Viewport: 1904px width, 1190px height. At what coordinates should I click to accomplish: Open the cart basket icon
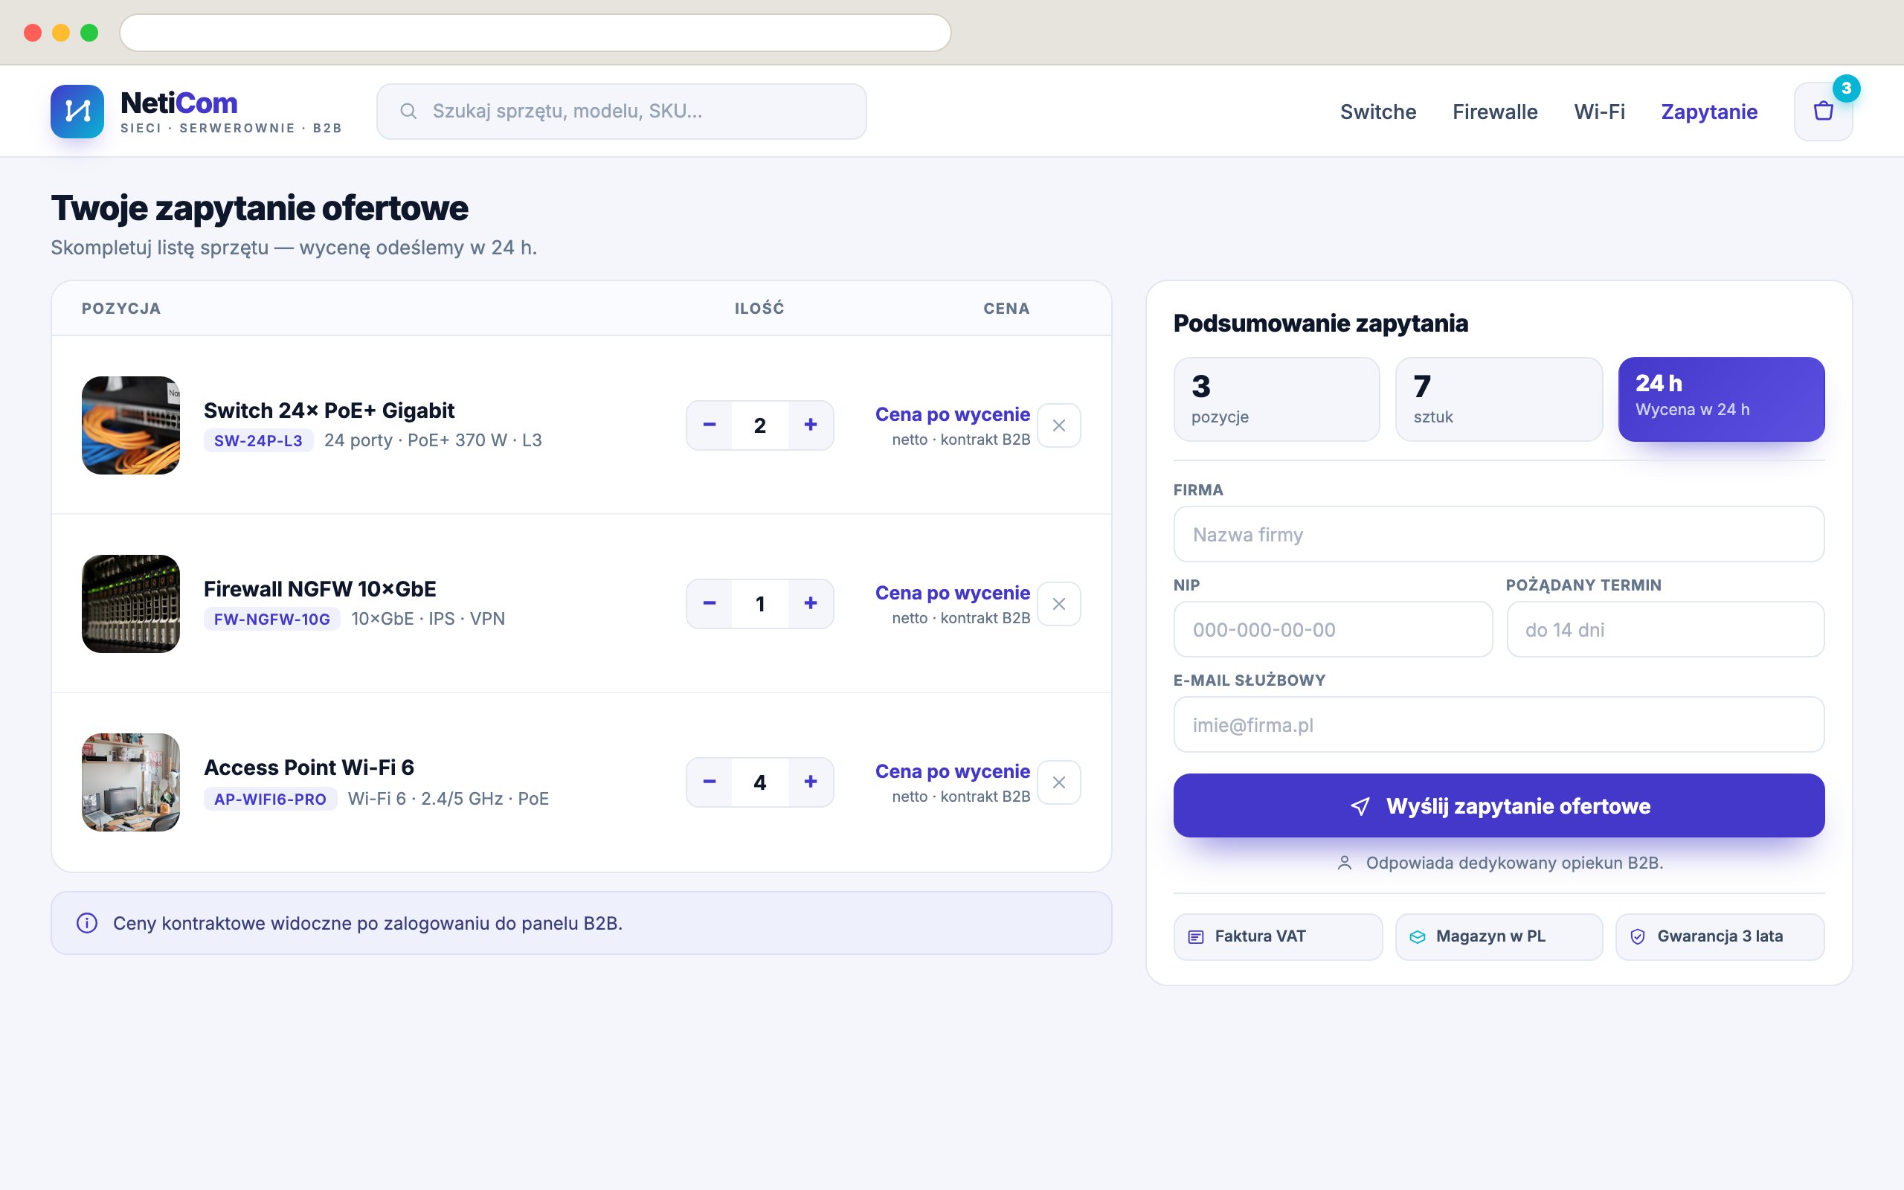click(x=1823, y=111)
